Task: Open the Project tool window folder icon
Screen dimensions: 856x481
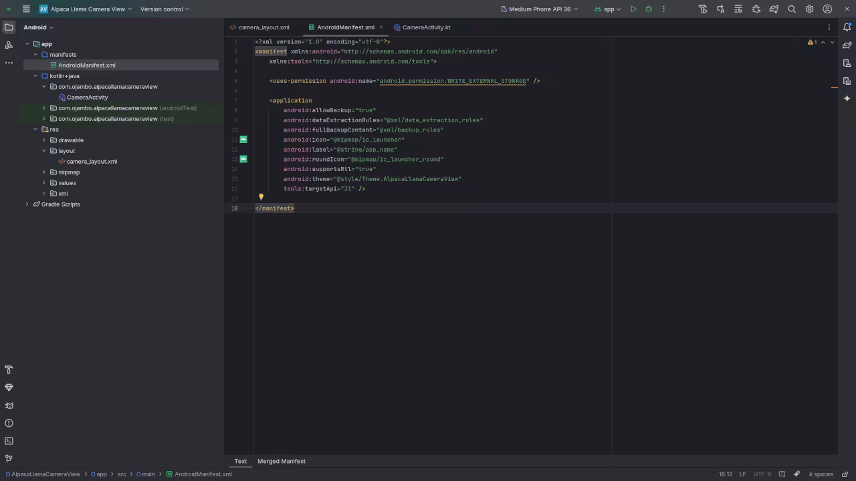Action: (9, 27)
